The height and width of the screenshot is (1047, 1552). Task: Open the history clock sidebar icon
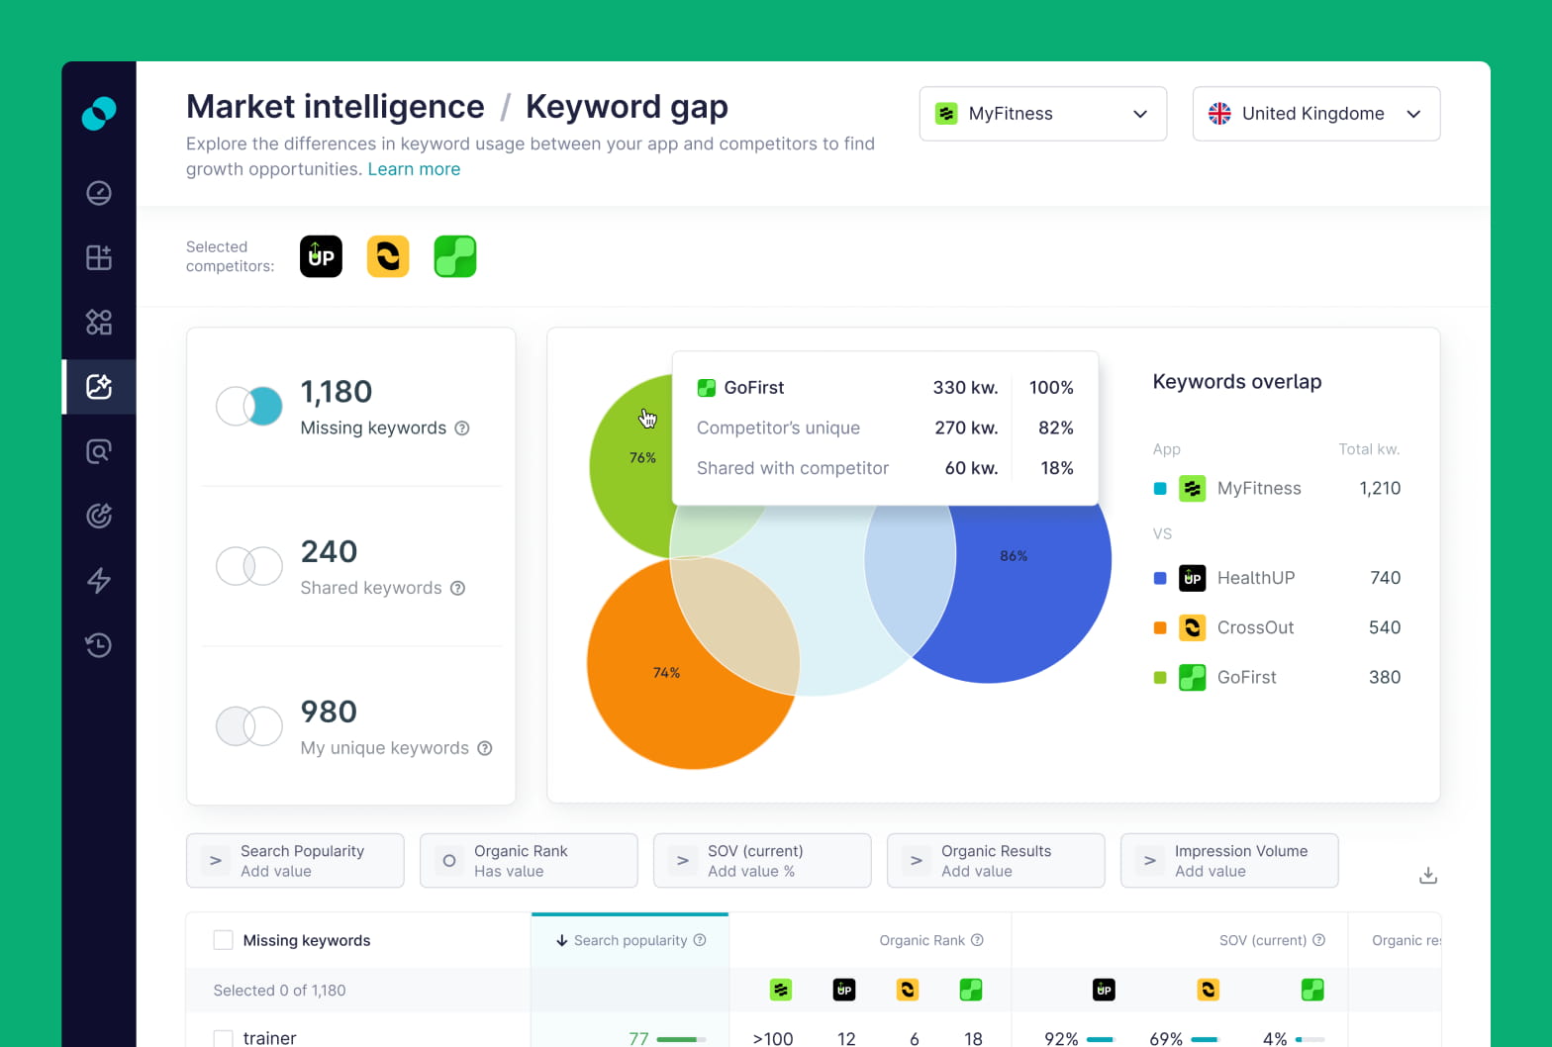click(x=99, y=645)
